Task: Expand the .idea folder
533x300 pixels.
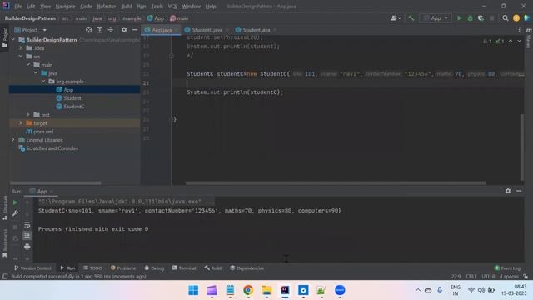Action: [21, 48]
